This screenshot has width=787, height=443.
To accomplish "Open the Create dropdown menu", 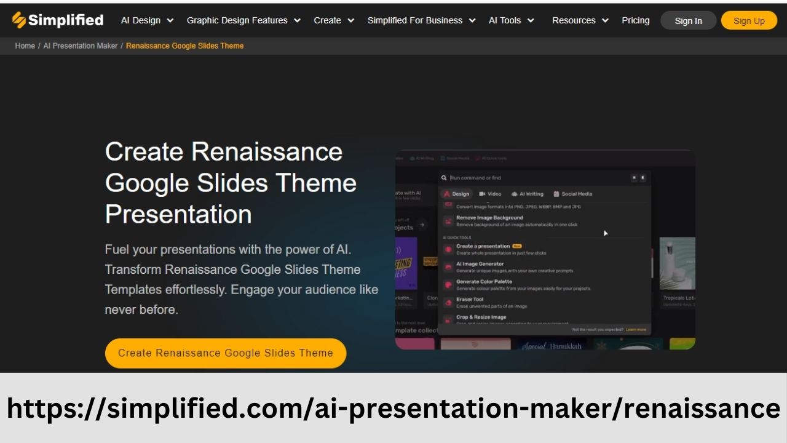I will click(x=333, y=20).
